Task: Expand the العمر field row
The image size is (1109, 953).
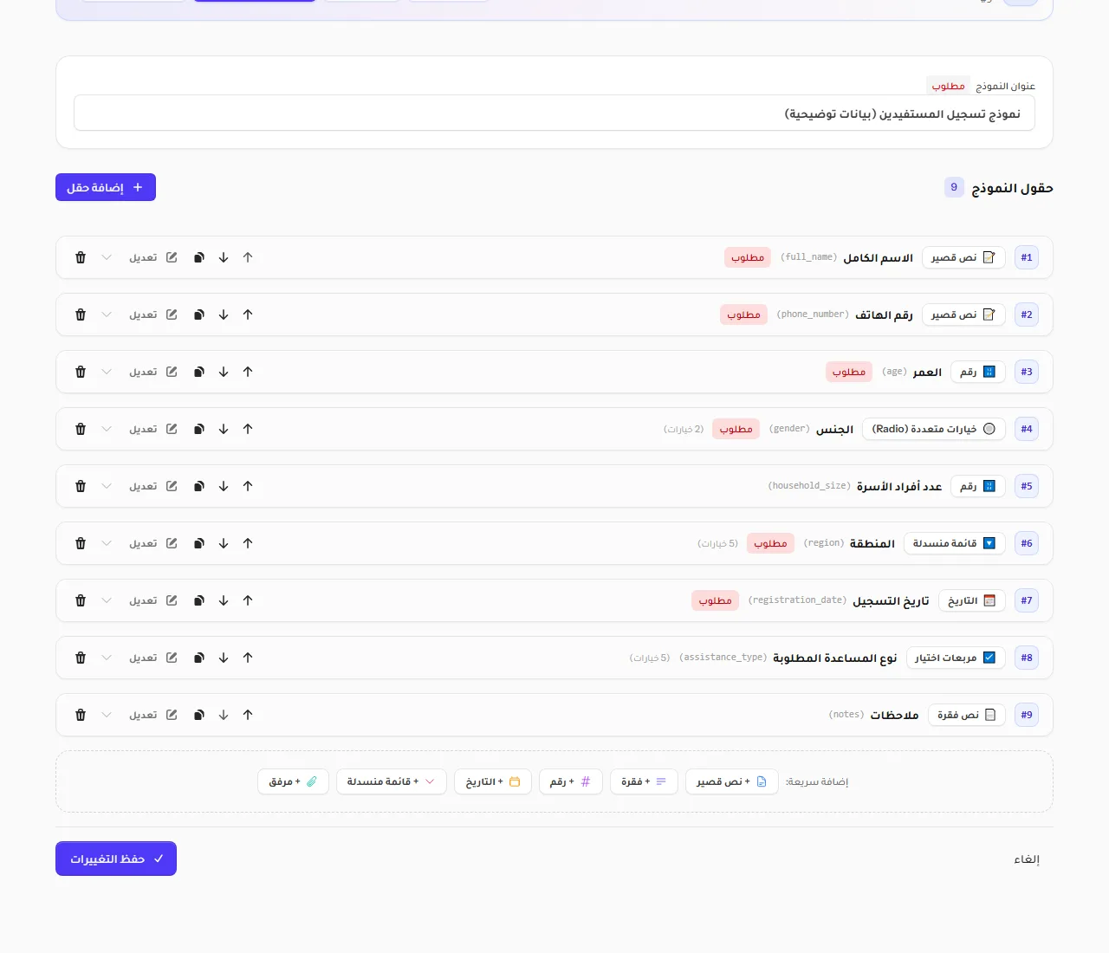Action: (107, 372)
